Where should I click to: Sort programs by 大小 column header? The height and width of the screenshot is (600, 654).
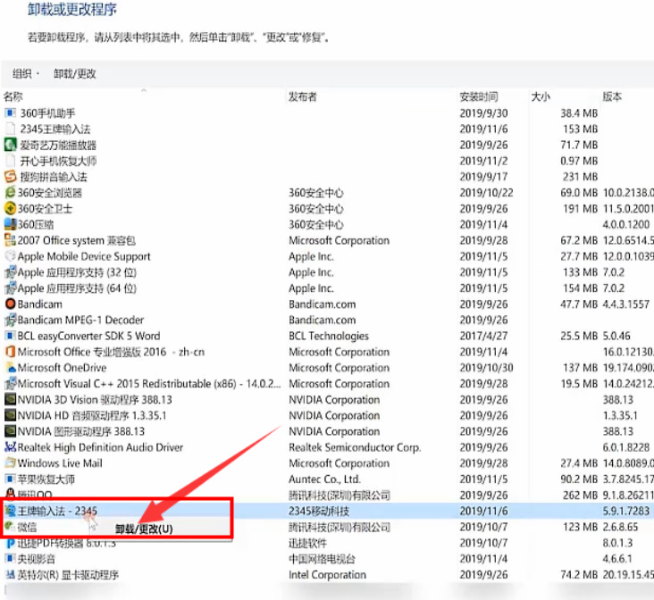[541, 96]
